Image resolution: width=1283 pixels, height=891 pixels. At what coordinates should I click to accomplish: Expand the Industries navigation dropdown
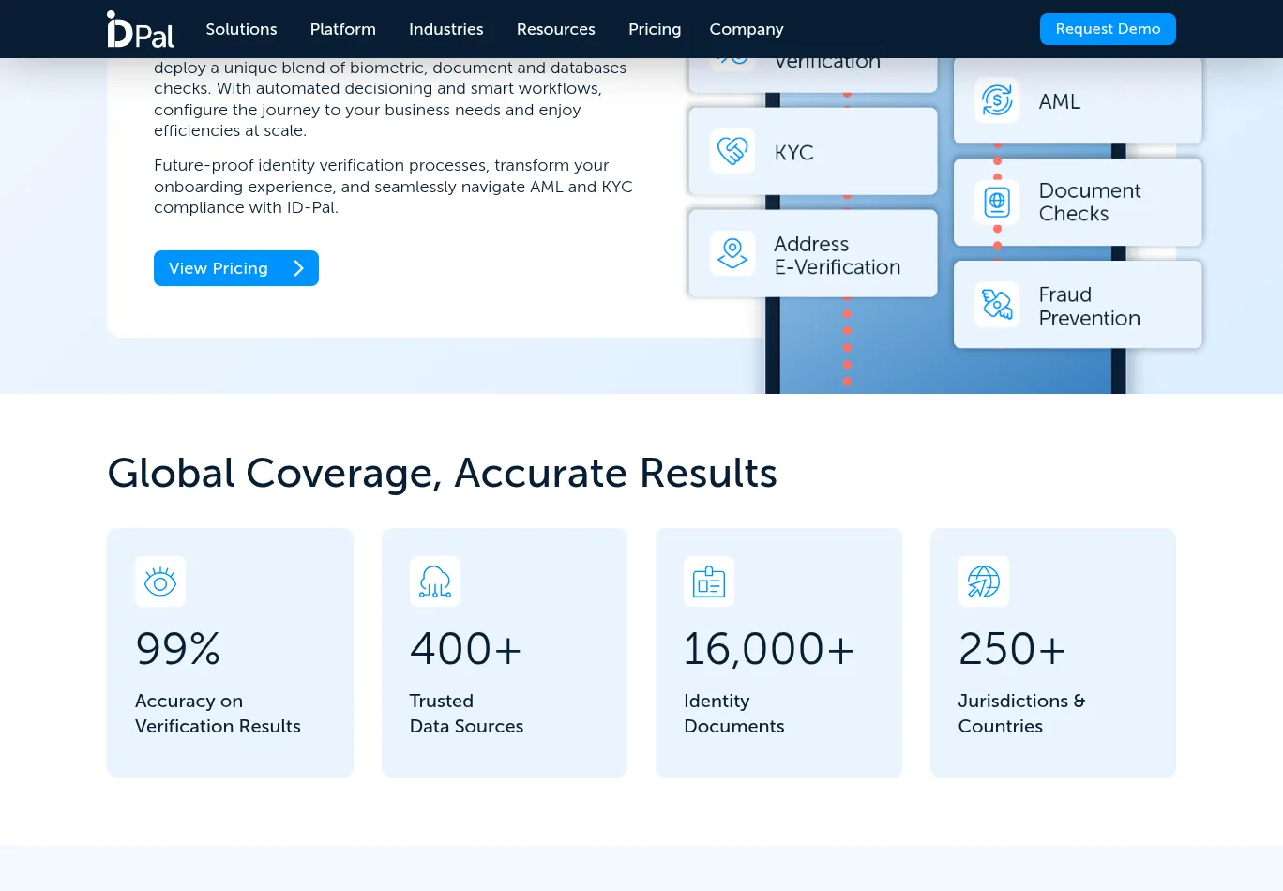pyautogui.click(x=445, y=29)
